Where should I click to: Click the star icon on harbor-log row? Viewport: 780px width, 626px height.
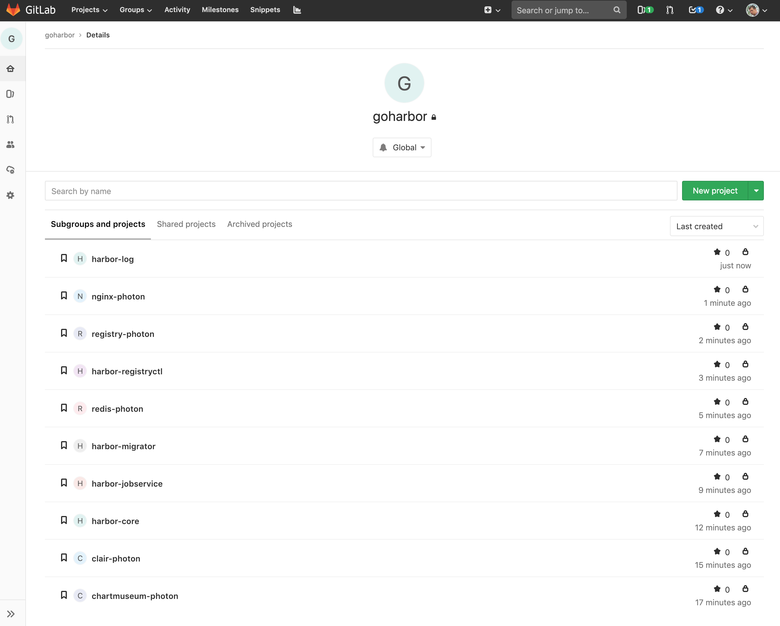[x=717, y=252]
